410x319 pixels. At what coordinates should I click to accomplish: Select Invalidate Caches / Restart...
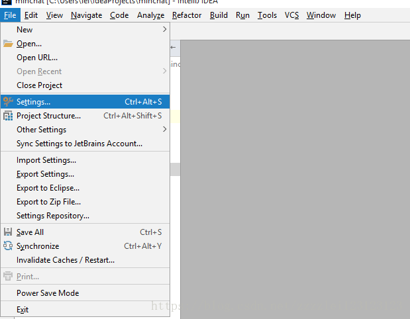[85, 260]
